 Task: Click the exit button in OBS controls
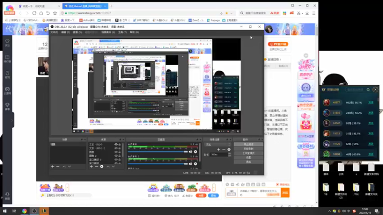click(248, 162)
